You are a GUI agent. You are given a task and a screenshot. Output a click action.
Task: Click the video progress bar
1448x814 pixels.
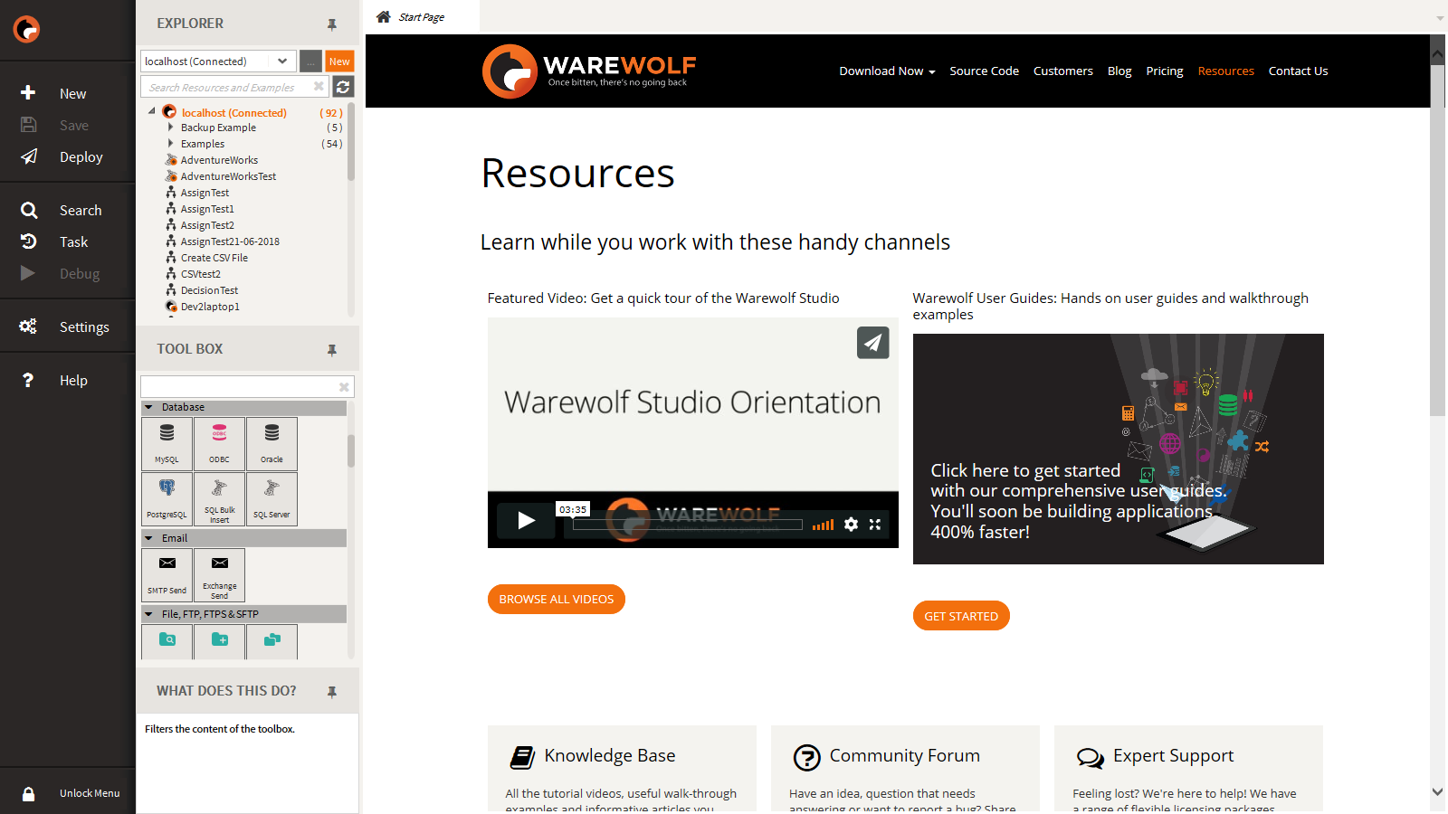pyautogui.click(x=688, y=525)
